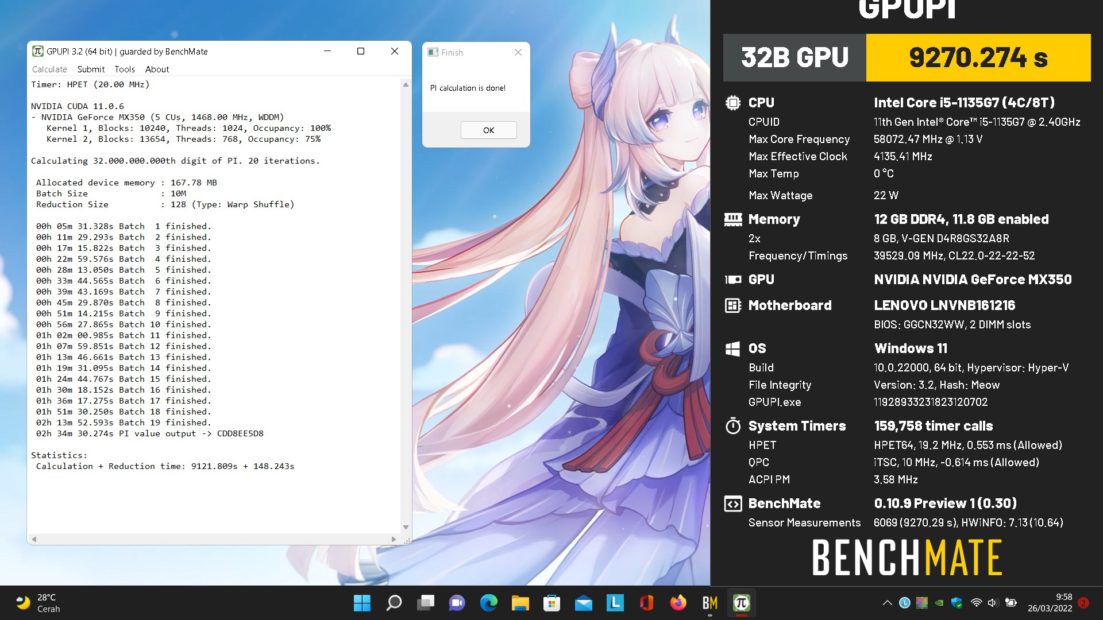
Task: Open the Tools menu in GPUPI
Action: [125, 69]
